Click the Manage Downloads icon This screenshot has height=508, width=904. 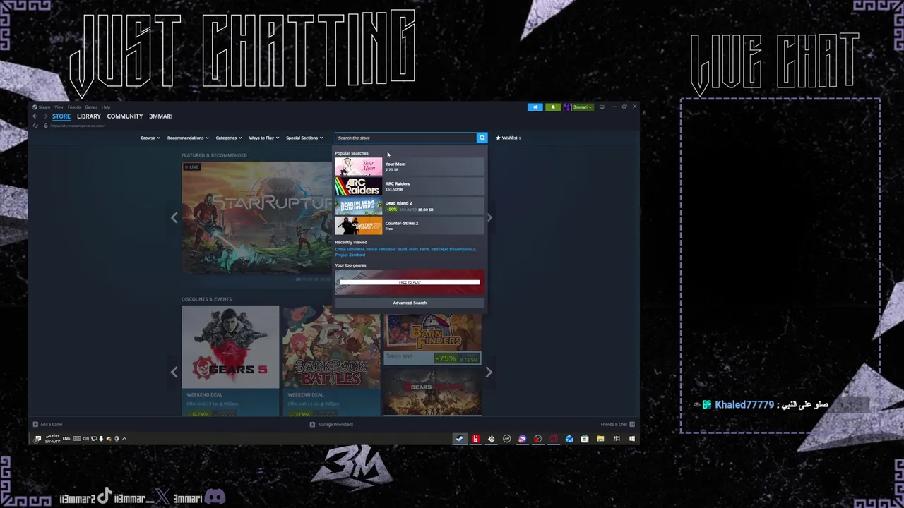point(312,424)
